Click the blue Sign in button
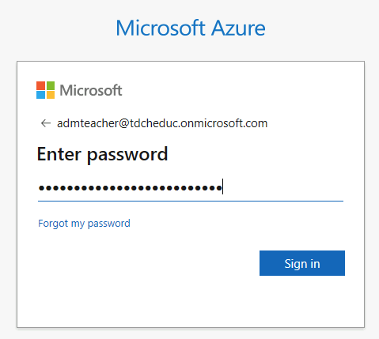The height and width of the screenshot is (339, 379). click(302, 263)
